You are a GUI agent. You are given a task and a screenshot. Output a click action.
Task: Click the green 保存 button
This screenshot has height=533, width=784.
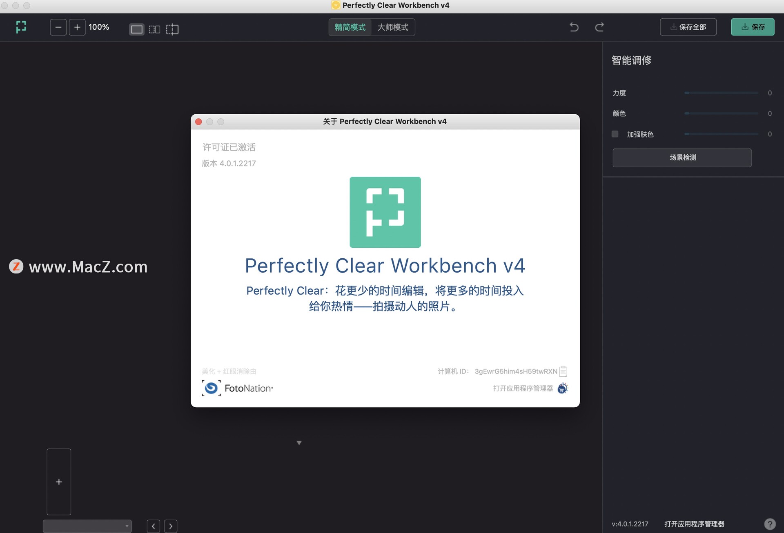pos(753,27)
